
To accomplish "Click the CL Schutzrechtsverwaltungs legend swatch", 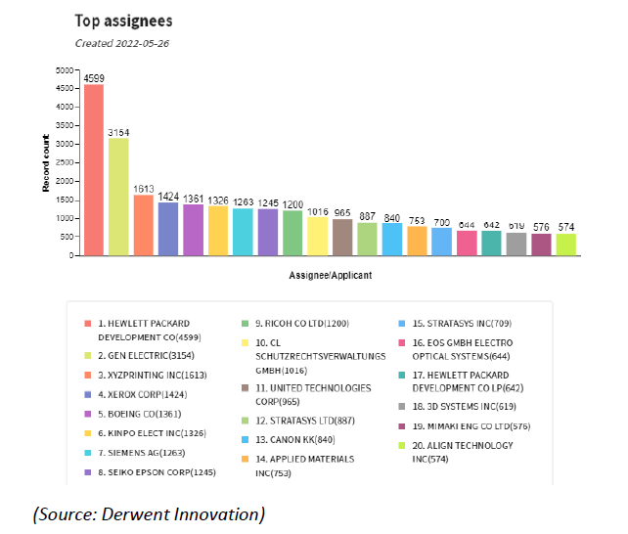I will click(246, 342).
